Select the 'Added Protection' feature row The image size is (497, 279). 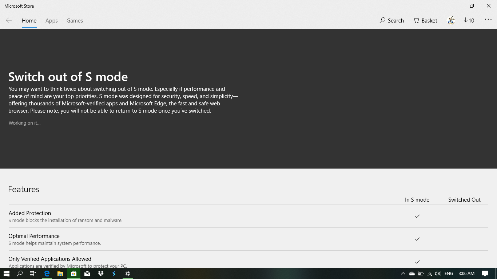pyautogui.click(x=248, y=216)
